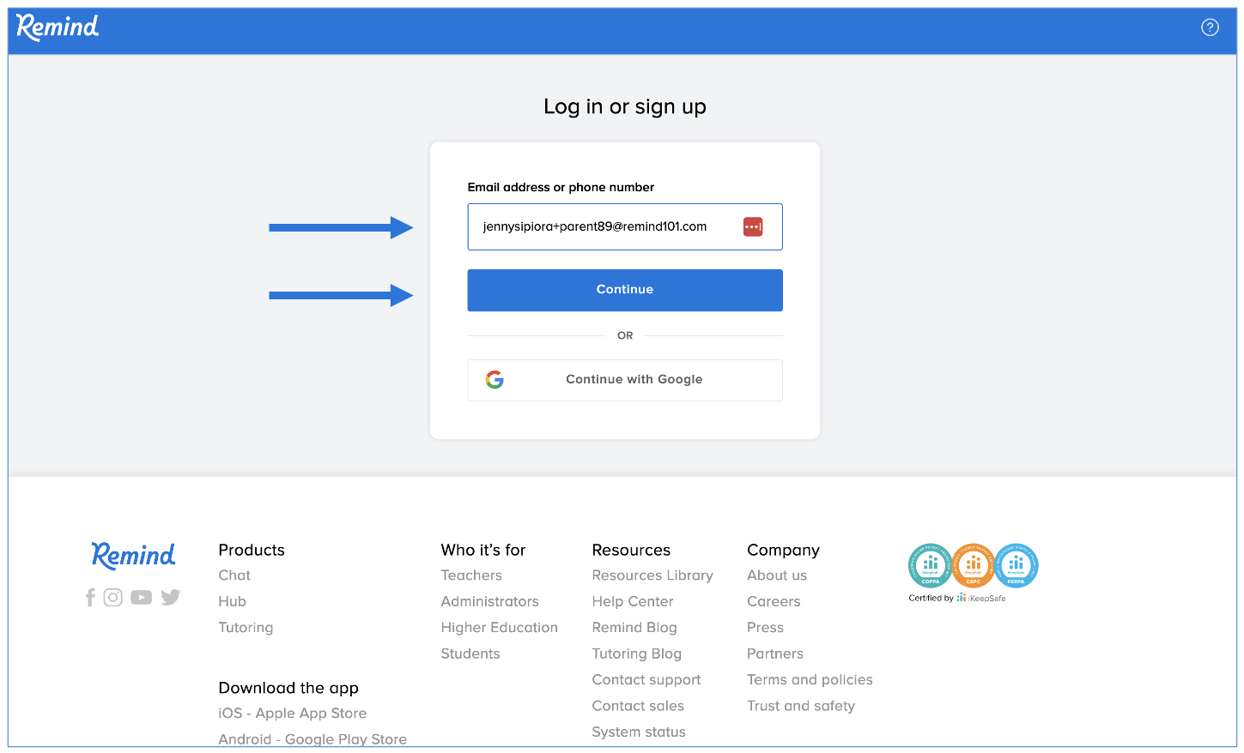Click the footer Remind logo

coord(133,556)
